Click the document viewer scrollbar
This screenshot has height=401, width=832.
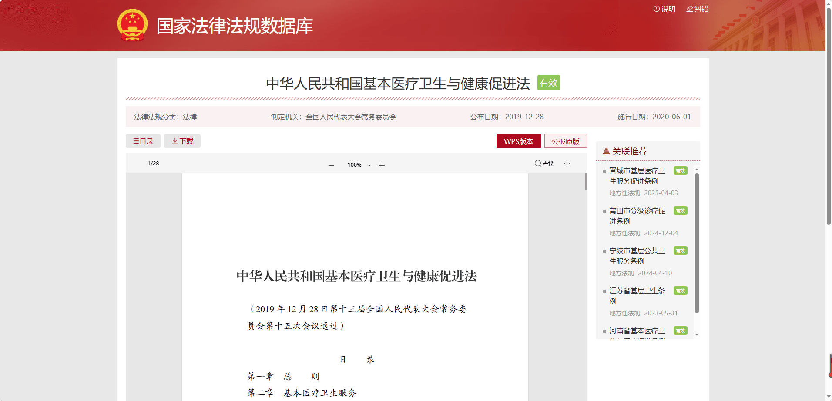(586, 182)
